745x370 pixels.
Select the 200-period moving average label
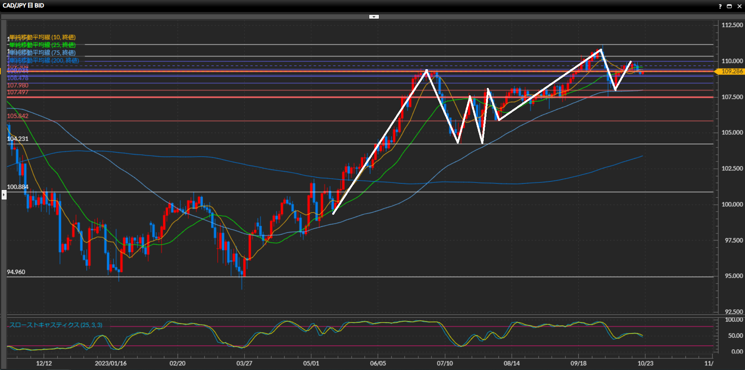pyautogui.click(x=44, y=61)
